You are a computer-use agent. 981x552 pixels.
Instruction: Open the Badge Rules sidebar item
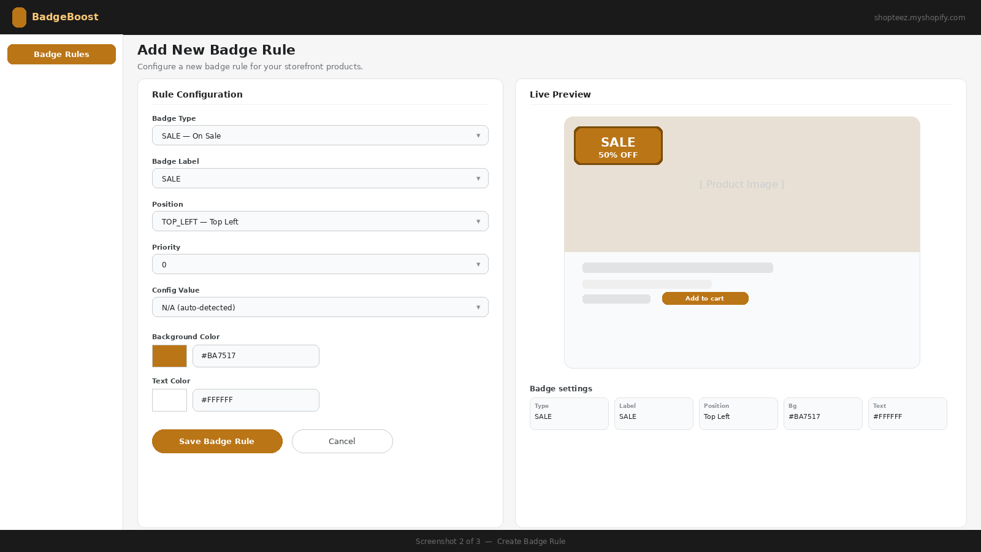[x=61, y=54]
